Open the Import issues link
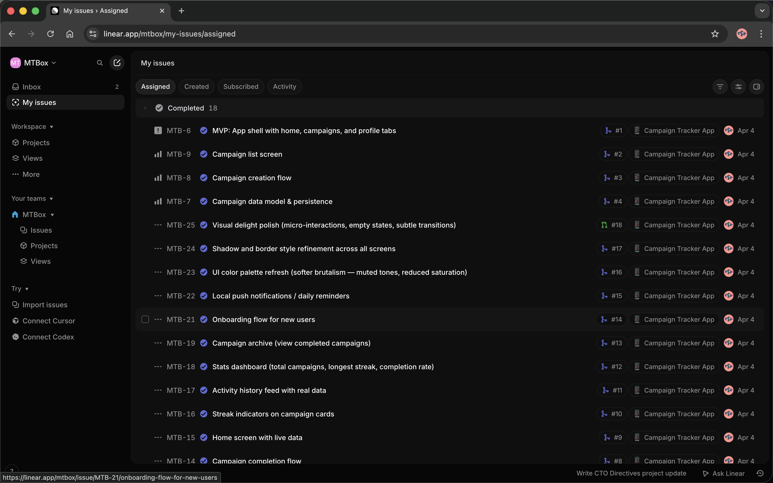Image resolution: width=773 pixels, height=483 pixels. (x=45, y=305)
